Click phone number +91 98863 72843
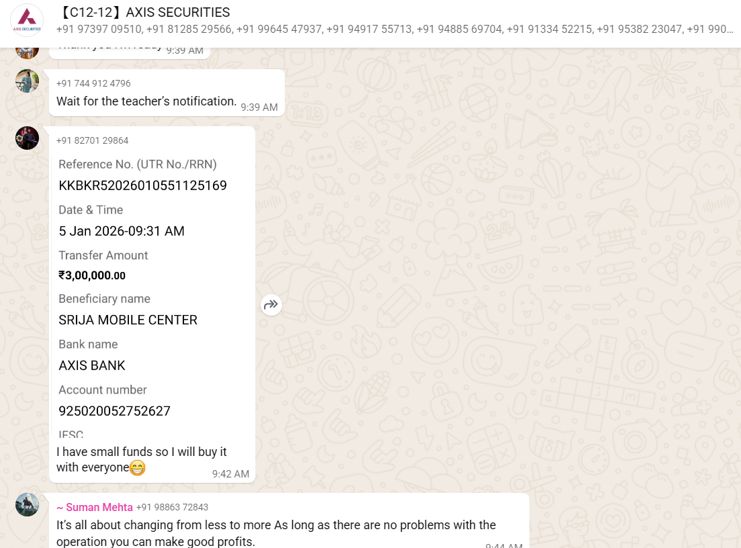The image size is (741, 548). 172,508
